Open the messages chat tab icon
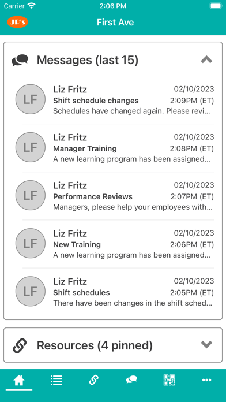 [131, 379]
